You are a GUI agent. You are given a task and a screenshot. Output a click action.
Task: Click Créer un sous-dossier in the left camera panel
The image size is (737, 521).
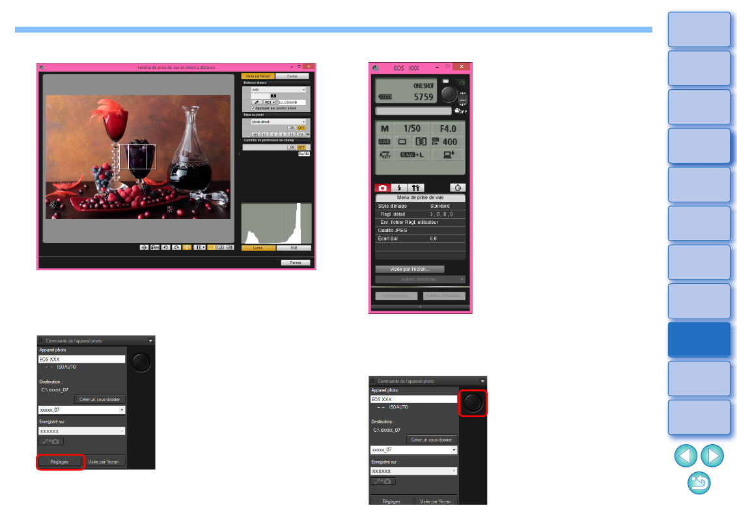(x=100, y=399)
